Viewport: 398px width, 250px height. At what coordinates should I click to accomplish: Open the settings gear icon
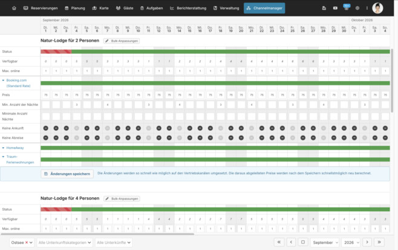pos(357,8)
